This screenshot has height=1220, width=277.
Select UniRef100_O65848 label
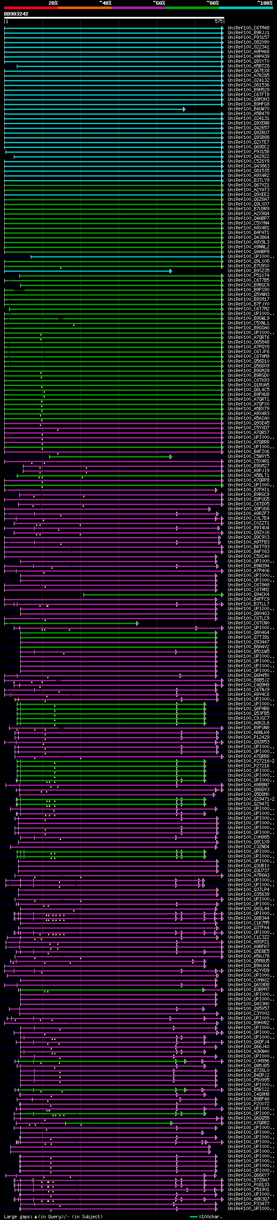248,342
